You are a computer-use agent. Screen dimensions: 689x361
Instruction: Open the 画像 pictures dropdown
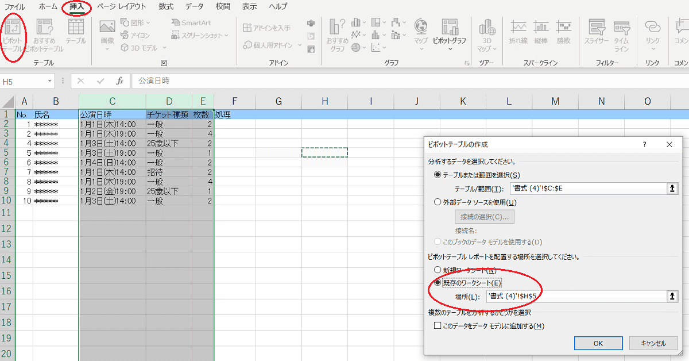[107, 48]
